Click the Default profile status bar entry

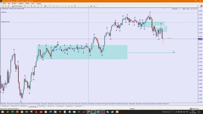[x=132, y=109]
